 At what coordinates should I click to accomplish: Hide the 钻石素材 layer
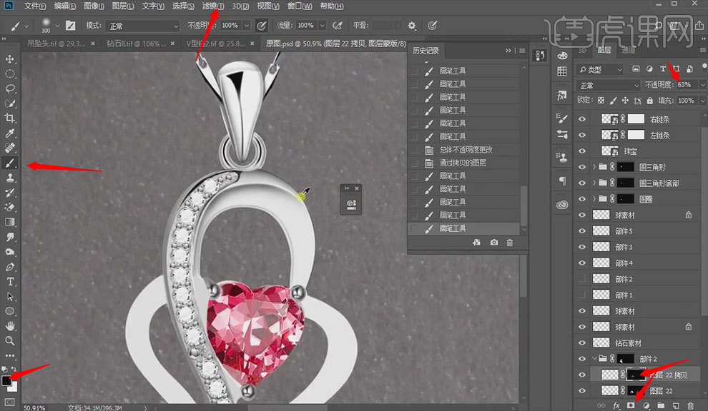point(581,343)
